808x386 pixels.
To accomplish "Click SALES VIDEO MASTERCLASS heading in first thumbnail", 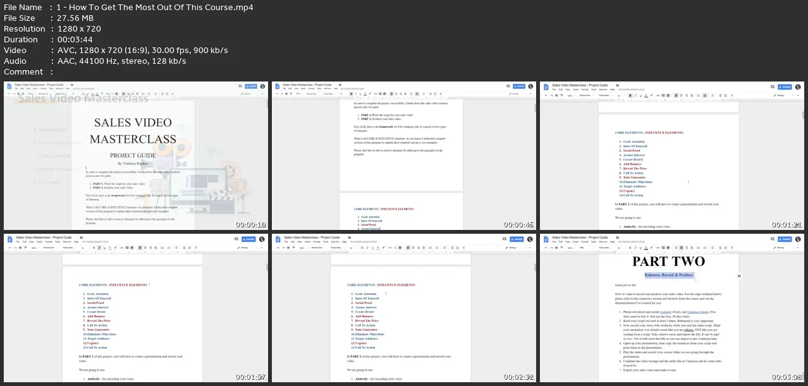I will point(133,131).
